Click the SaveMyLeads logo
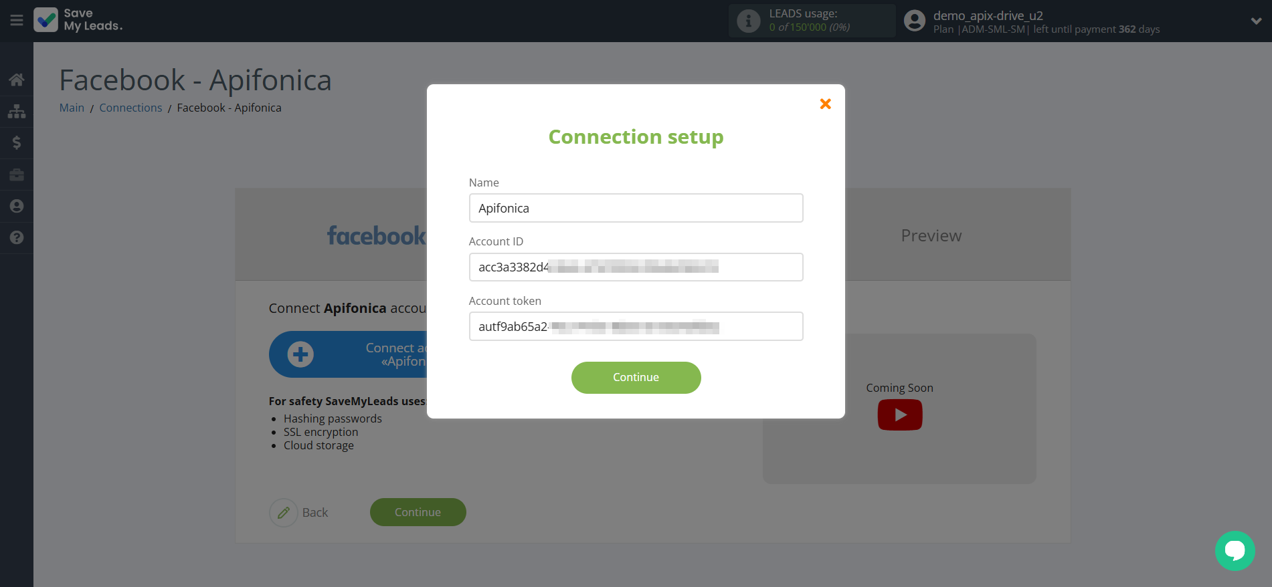Viewport: 1272px width, 587px height. tap(78, 20)
